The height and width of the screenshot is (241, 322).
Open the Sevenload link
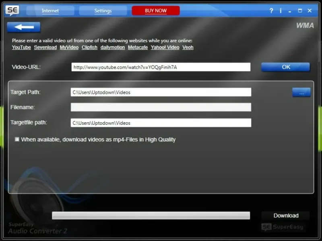pyautogui.click(x=45, y=47)
